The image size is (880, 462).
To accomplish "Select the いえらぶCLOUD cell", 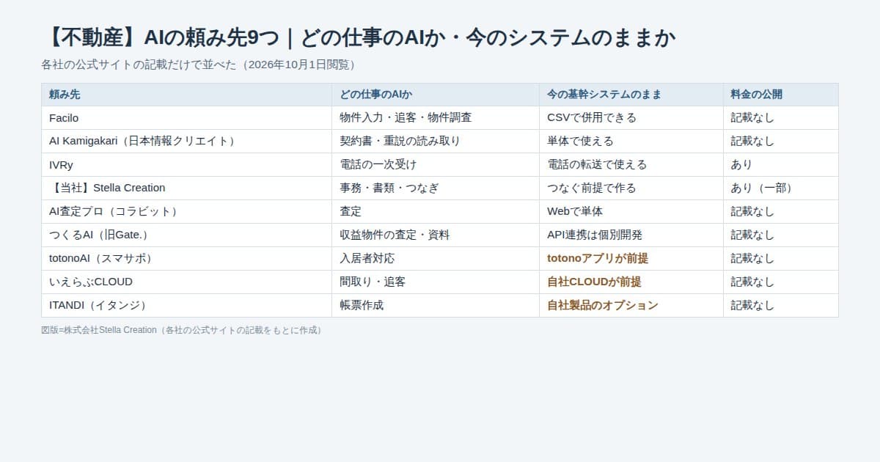I will click(x=187, y=282).
